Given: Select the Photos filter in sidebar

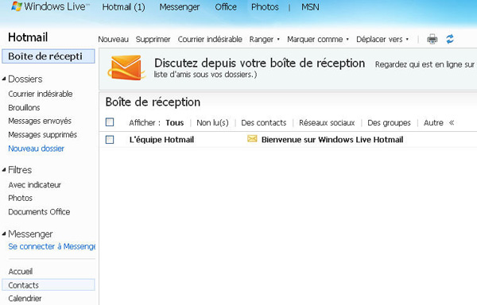Looking at the screenshot, I should click(x=21, y=198).
